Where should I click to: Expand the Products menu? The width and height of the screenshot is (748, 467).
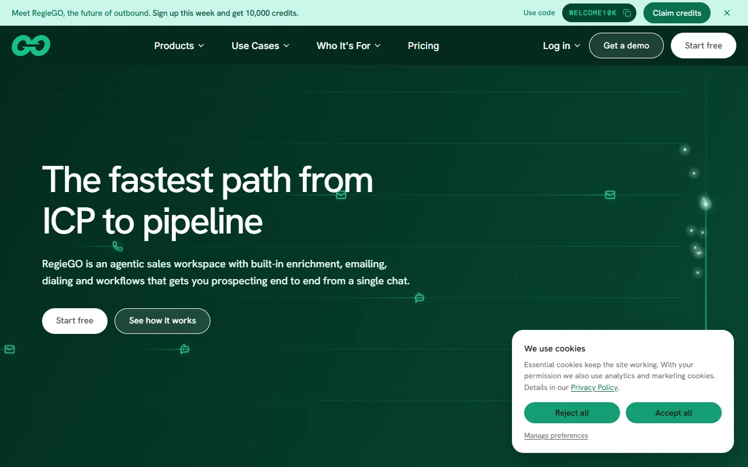(179, 46)
